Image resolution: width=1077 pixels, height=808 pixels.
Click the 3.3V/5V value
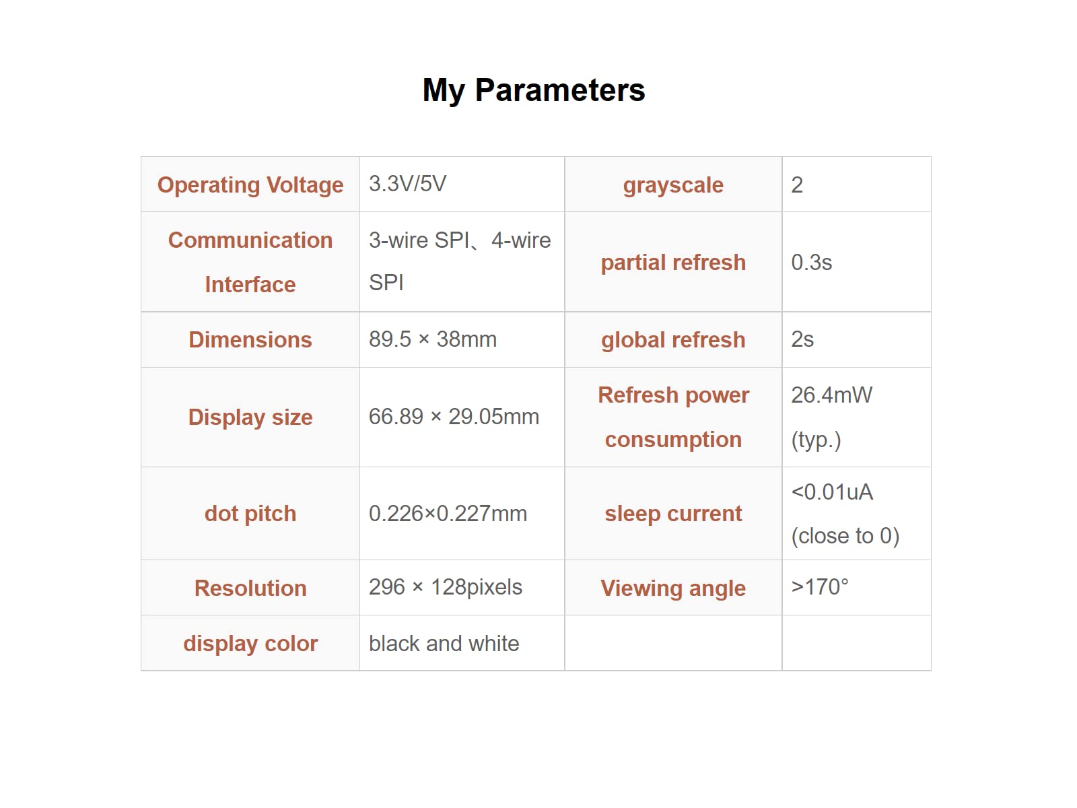coord(407,184)
